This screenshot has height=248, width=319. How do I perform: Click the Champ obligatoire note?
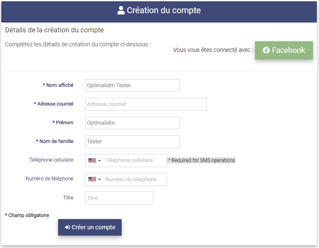click(27, 215)
